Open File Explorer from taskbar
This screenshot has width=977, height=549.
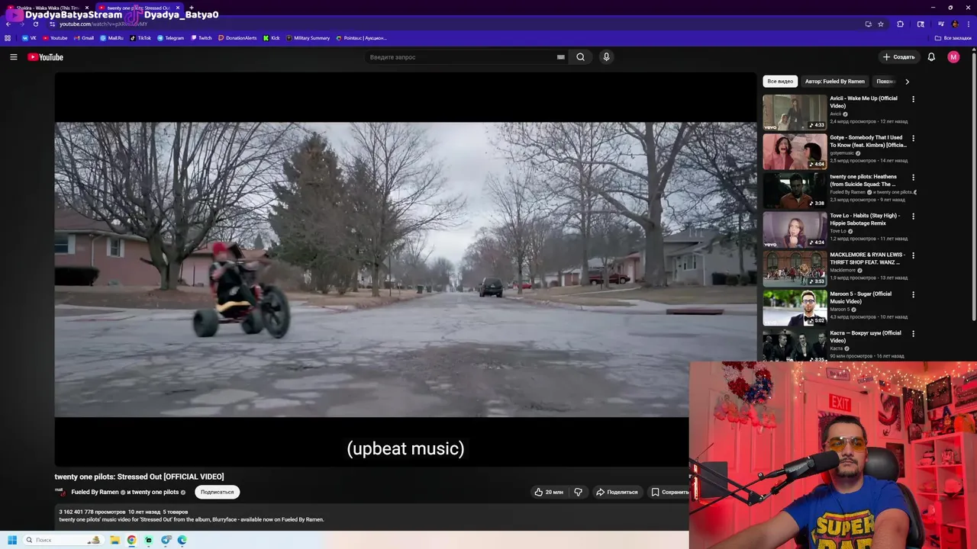coord(114,540)
